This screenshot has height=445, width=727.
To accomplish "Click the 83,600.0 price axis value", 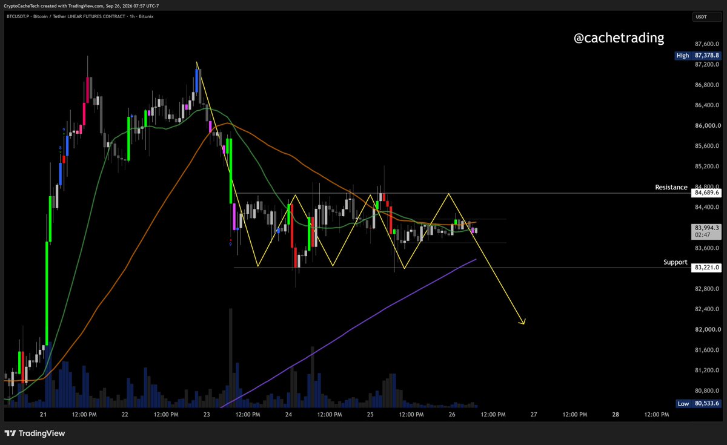I will 707,248.
